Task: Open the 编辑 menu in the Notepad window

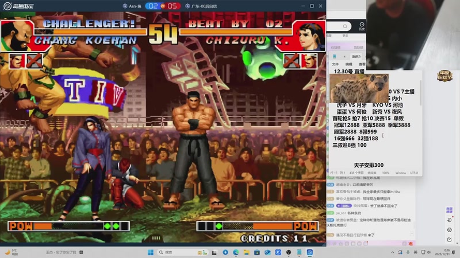Action: tap(349, 64)
